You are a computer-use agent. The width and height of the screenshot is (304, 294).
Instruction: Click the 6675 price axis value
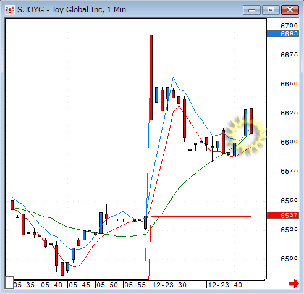pos(289,55)
